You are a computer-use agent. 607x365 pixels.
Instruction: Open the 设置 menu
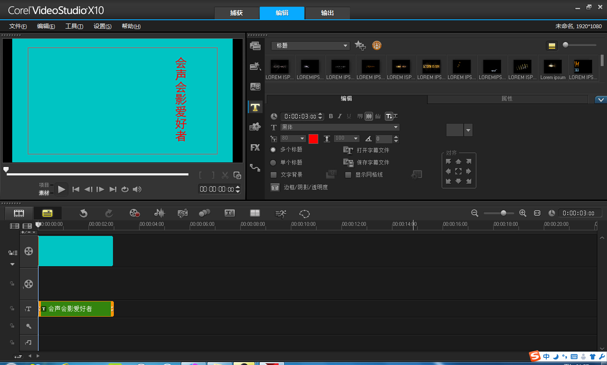click(x=102, y=26)
